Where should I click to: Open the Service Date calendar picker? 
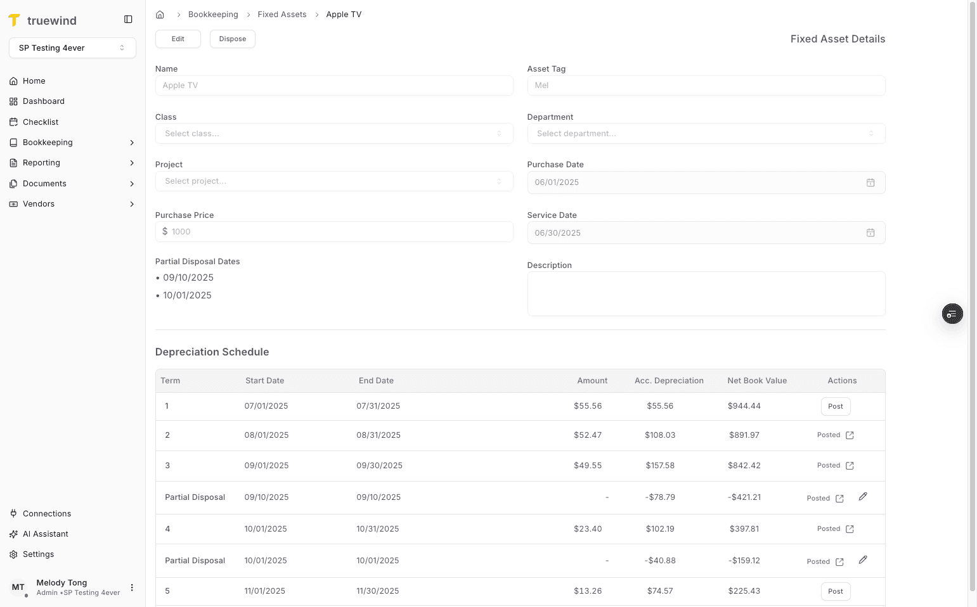pos(870,233)
